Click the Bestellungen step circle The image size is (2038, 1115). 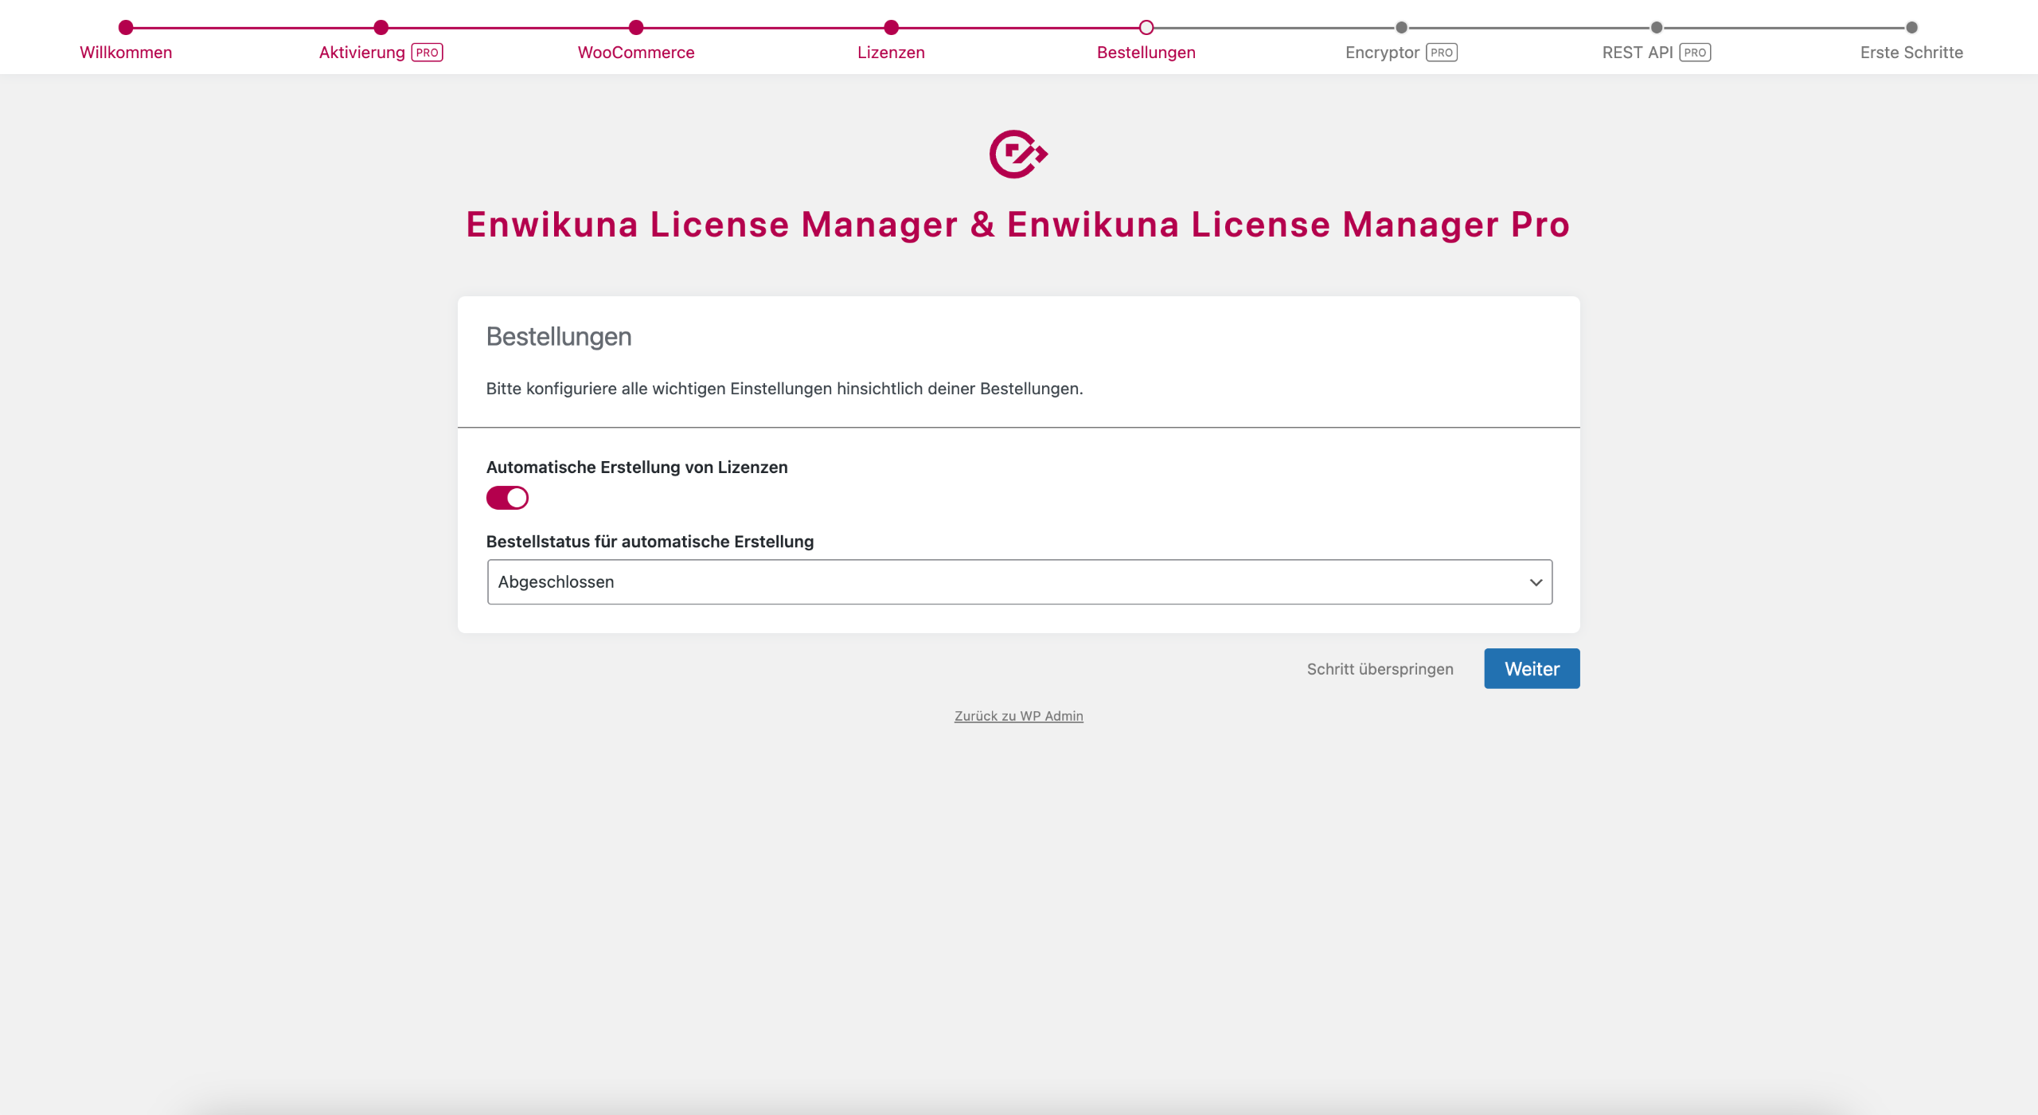click(x=1146, y=28)
